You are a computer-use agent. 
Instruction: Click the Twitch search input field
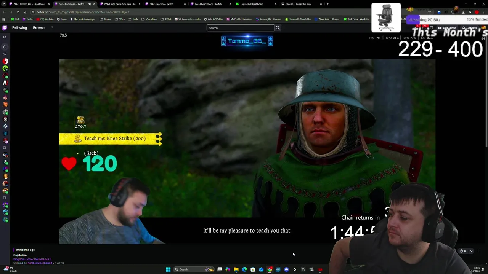point(240,28)
